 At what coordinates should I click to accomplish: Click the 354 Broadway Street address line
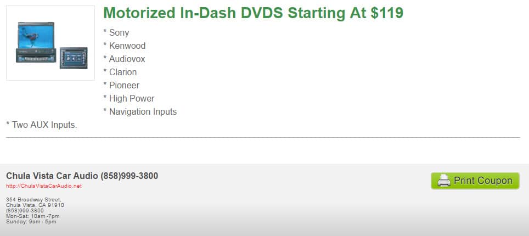pyautogui.click(x=33, y=200)
